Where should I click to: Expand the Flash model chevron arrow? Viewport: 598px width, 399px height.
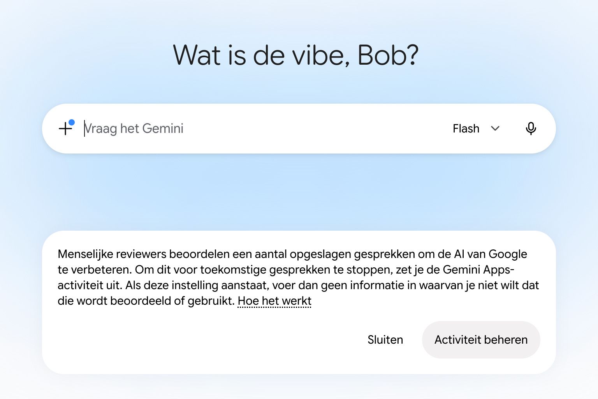tap(495, 129)
